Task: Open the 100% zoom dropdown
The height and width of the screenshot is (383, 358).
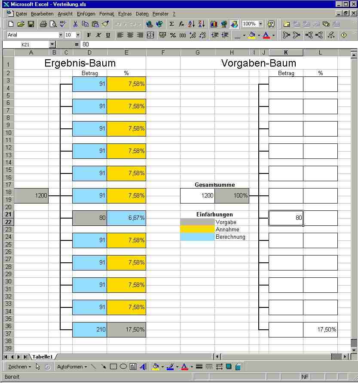Action: coord(260,24)
